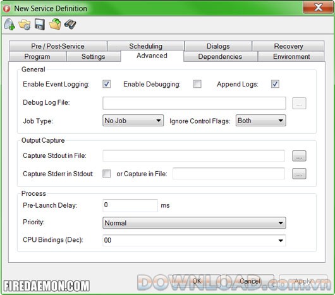
Task: Click the Debug Log File text field
Action: [x=194, y=103]
